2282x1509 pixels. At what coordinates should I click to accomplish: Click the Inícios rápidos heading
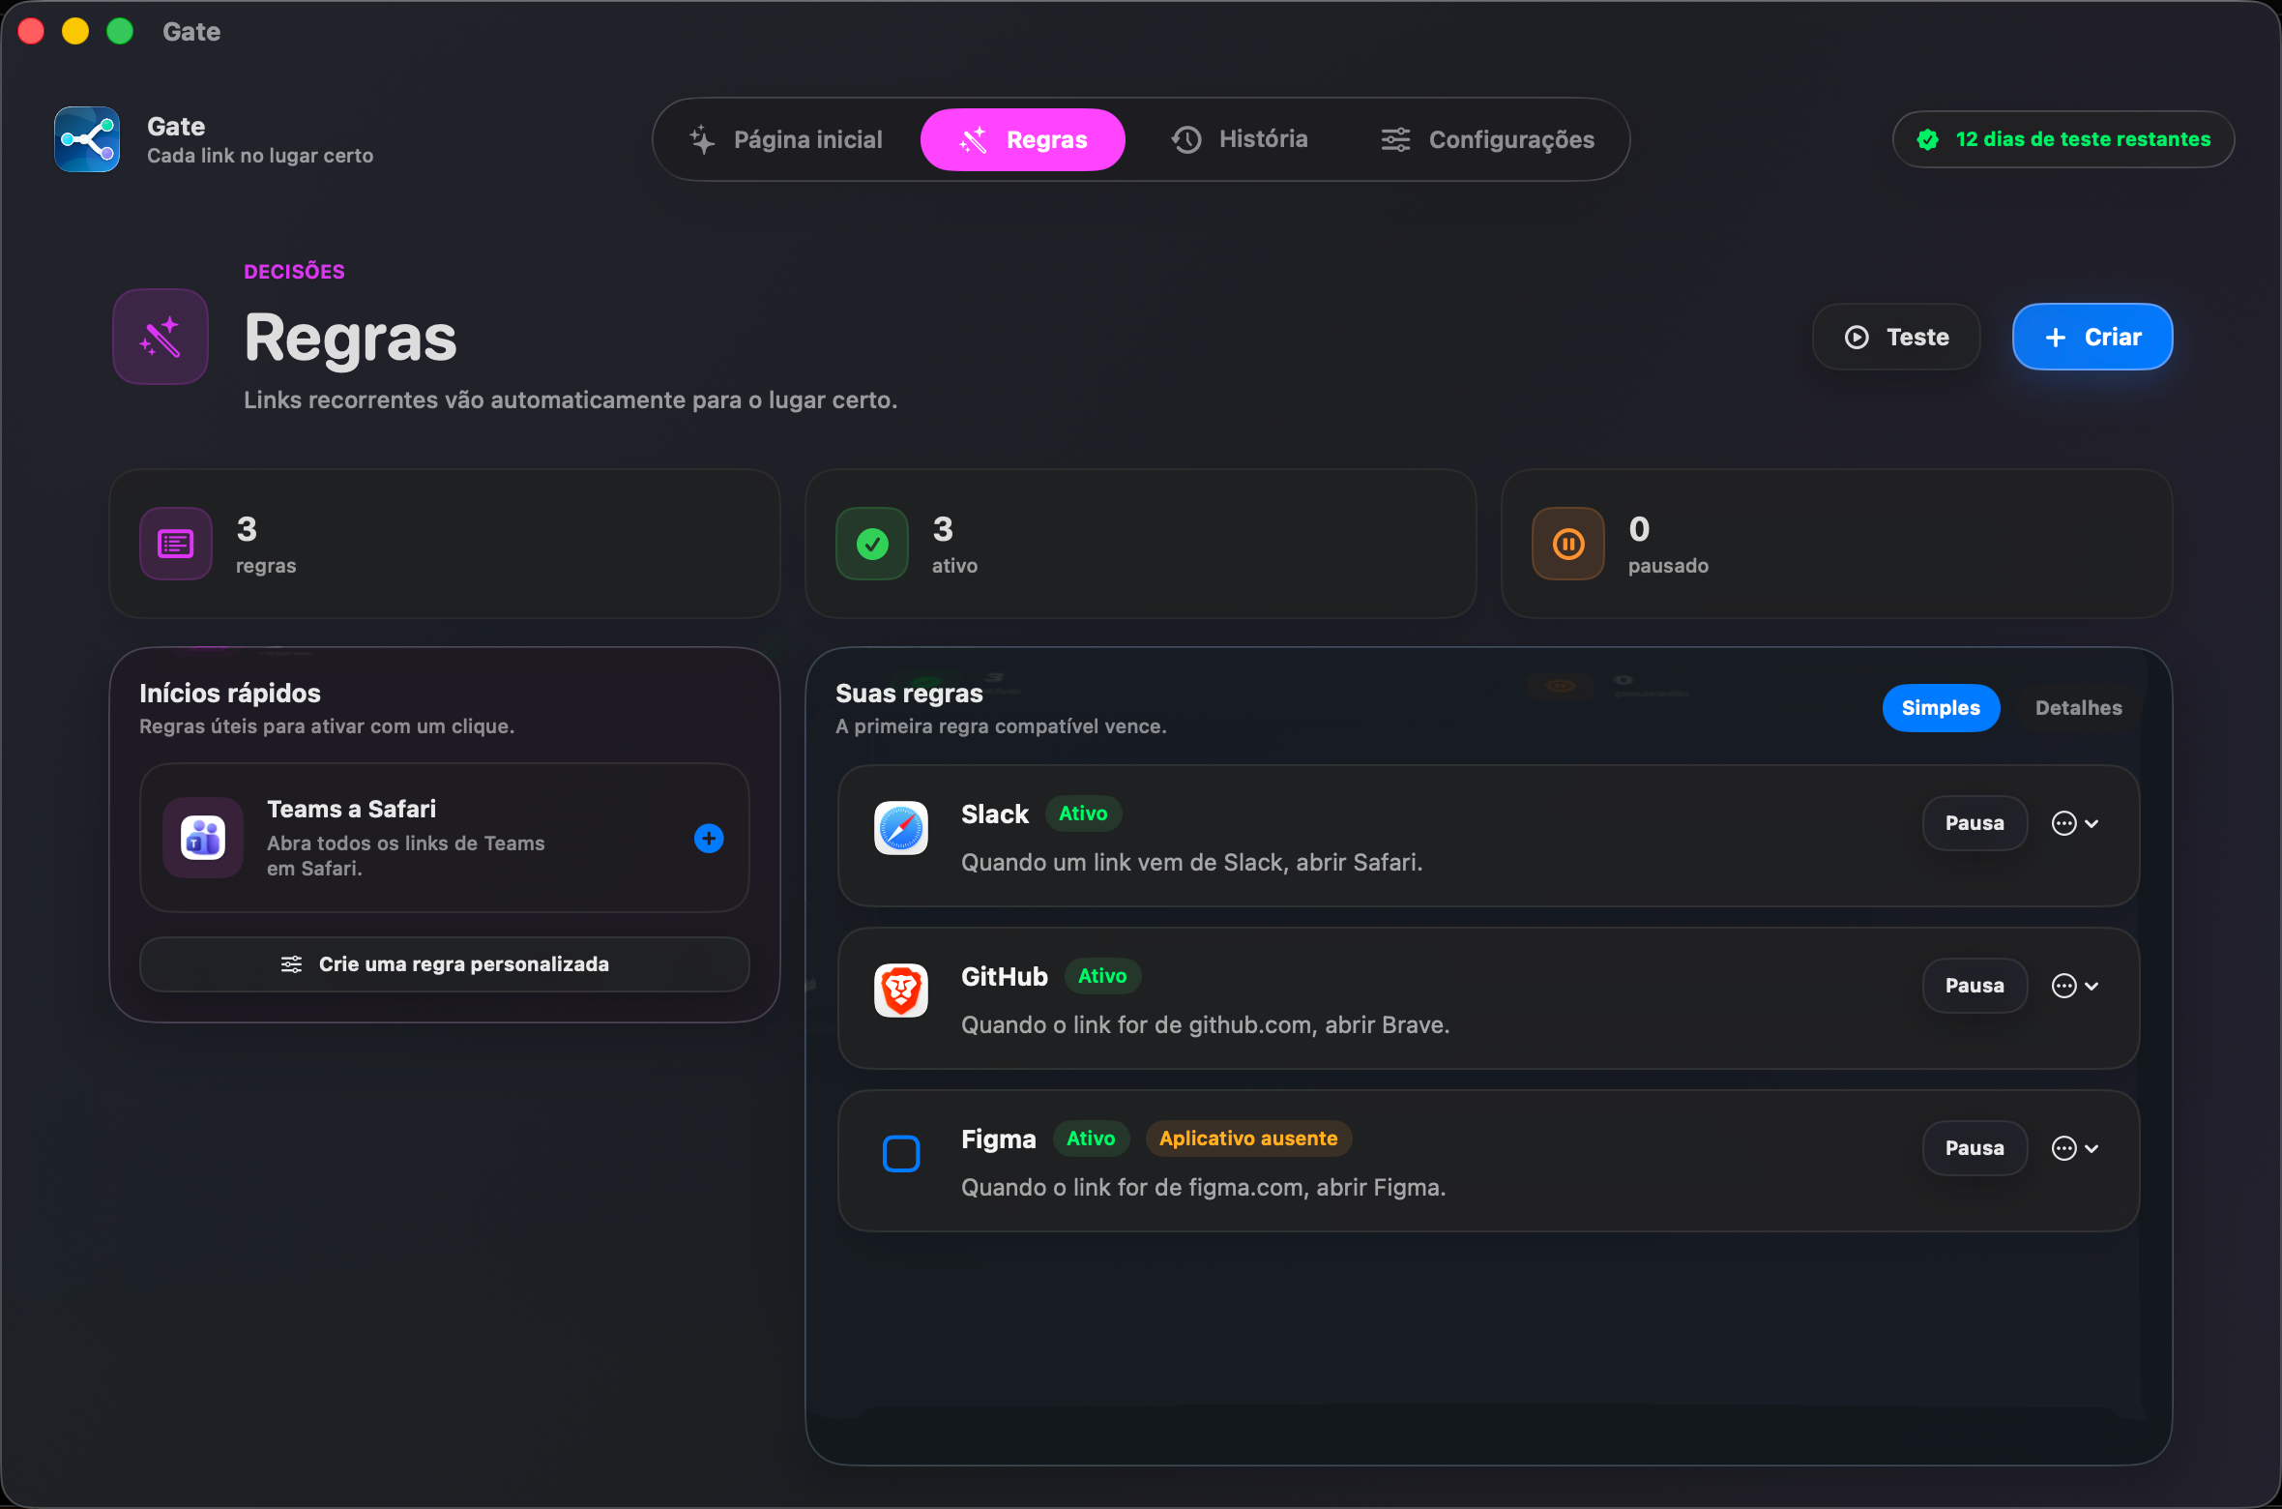coord(230,694)
